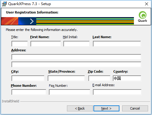Image resolution: width=152 pixels, height=115 pixels.
Task: Click the 'State/Province:' label
Action: pyautogui.click(x=62, y=71)
